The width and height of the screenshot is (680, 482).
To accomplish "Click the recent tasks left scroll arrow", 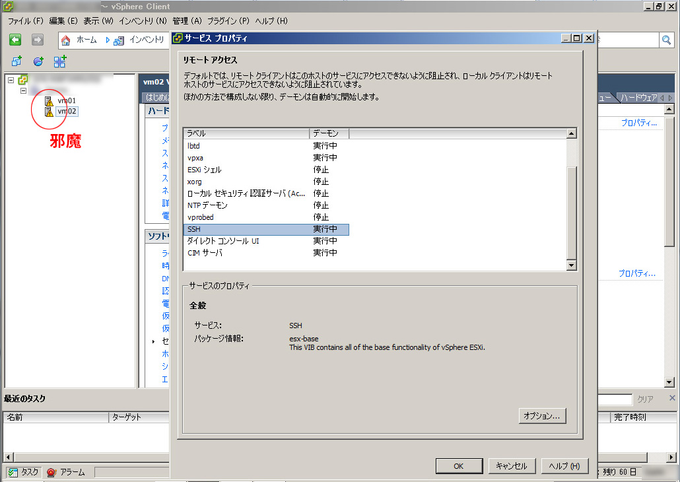I will click(8, 457).
